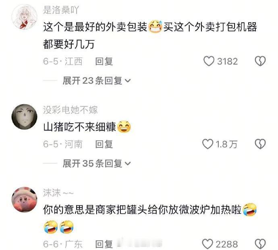Open 没彩电她不嫁's profile avatar
Viewport: 278px width, 250px height.
(x=24, y=117)
